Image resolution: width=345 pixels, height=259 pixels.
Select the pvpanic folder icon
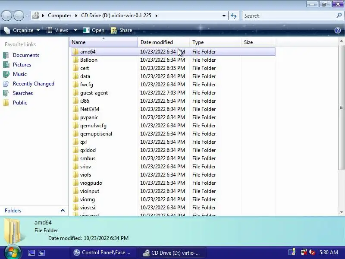(x=75, y=117)
